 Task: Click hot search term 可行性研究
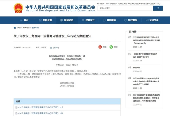pyautogui.click(x=123, y=4)
